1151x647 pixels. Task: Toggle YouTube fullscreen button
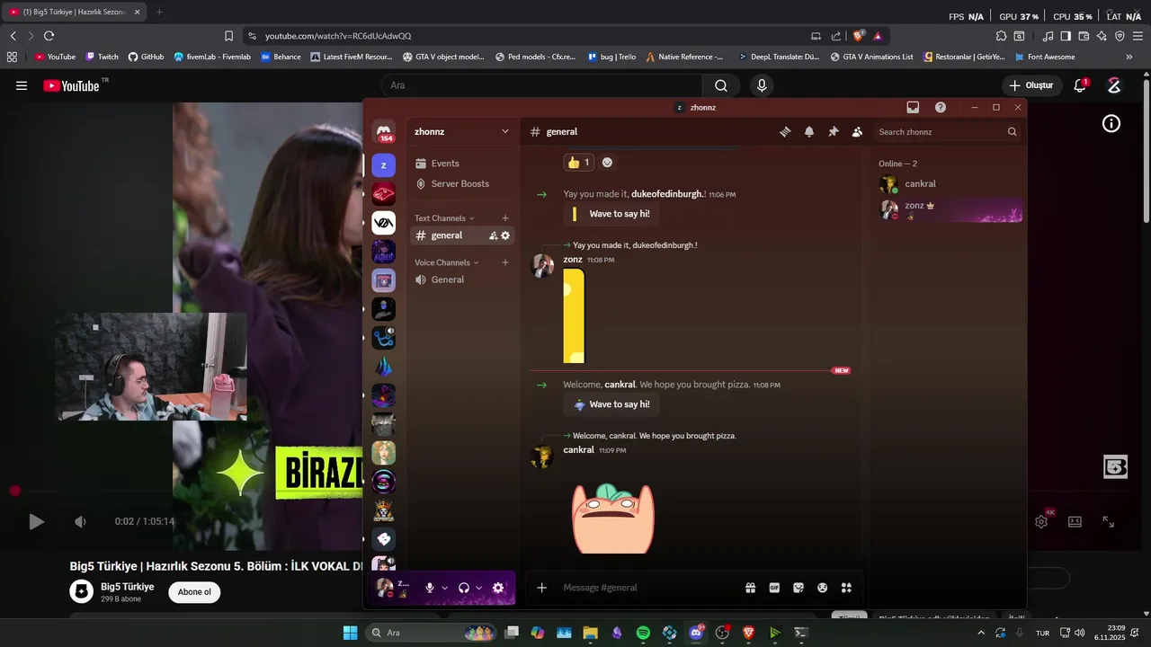tap(1109, 521)
